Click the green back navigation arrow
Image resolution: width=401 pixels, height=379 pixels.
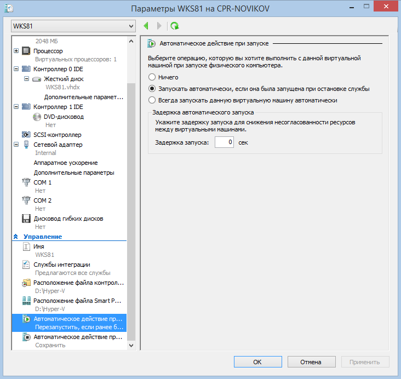[146, 26]
